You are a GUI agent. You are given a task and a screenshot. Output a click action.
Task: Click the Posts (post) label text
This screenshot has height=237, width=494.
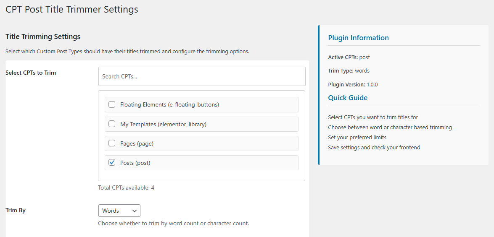click(135, 163)
